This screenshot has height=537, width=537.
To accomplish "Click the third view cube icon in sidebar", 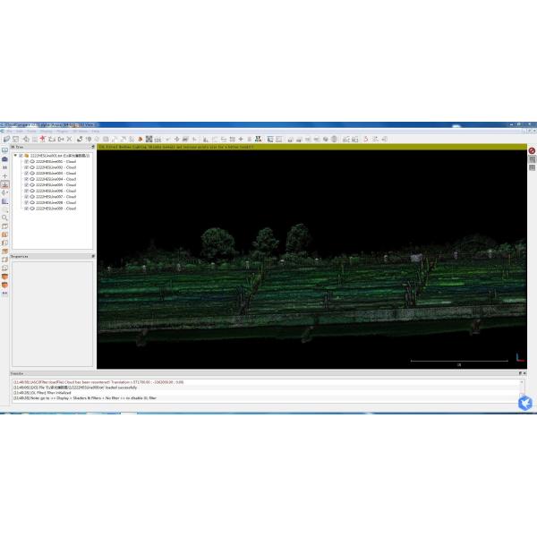I will click(x=4, y=243).
